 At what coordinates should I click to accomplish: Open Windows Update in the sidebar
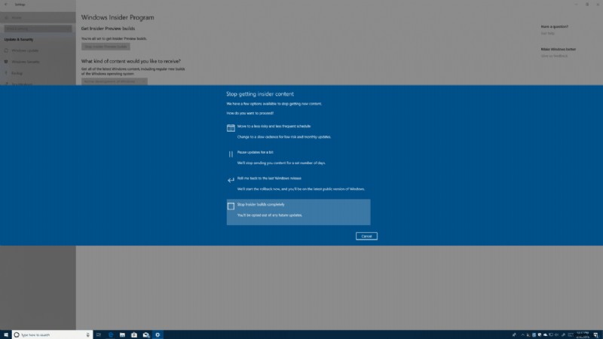[38, 50]
